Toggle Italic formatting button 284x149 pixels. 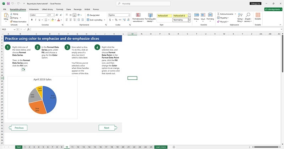(35, 20)
